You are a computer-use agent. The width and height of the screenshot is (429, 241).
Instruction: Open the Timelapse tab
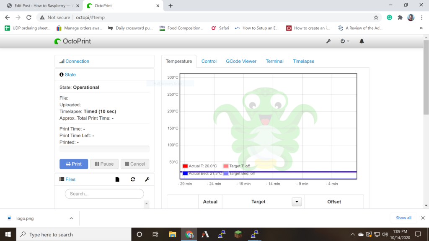tap(303, 61)
